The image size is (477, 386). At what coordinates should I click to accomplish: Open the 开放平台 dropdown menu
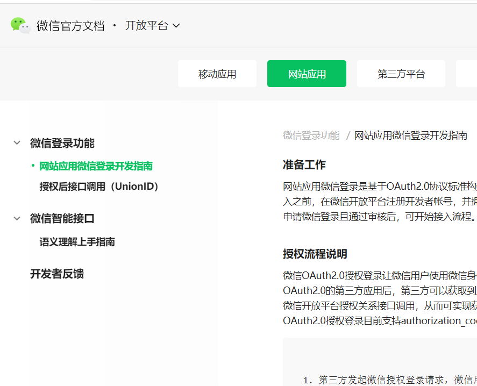click(152, 26)
